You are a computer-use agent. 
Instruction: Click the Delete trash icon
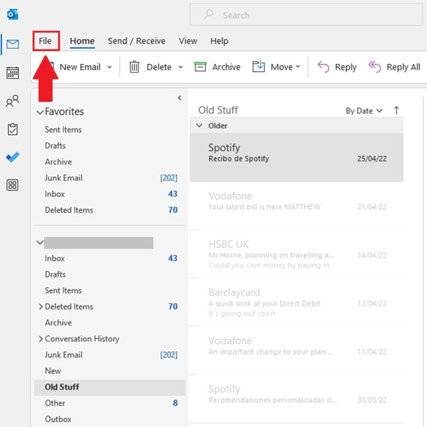click(x=134, y=67)
